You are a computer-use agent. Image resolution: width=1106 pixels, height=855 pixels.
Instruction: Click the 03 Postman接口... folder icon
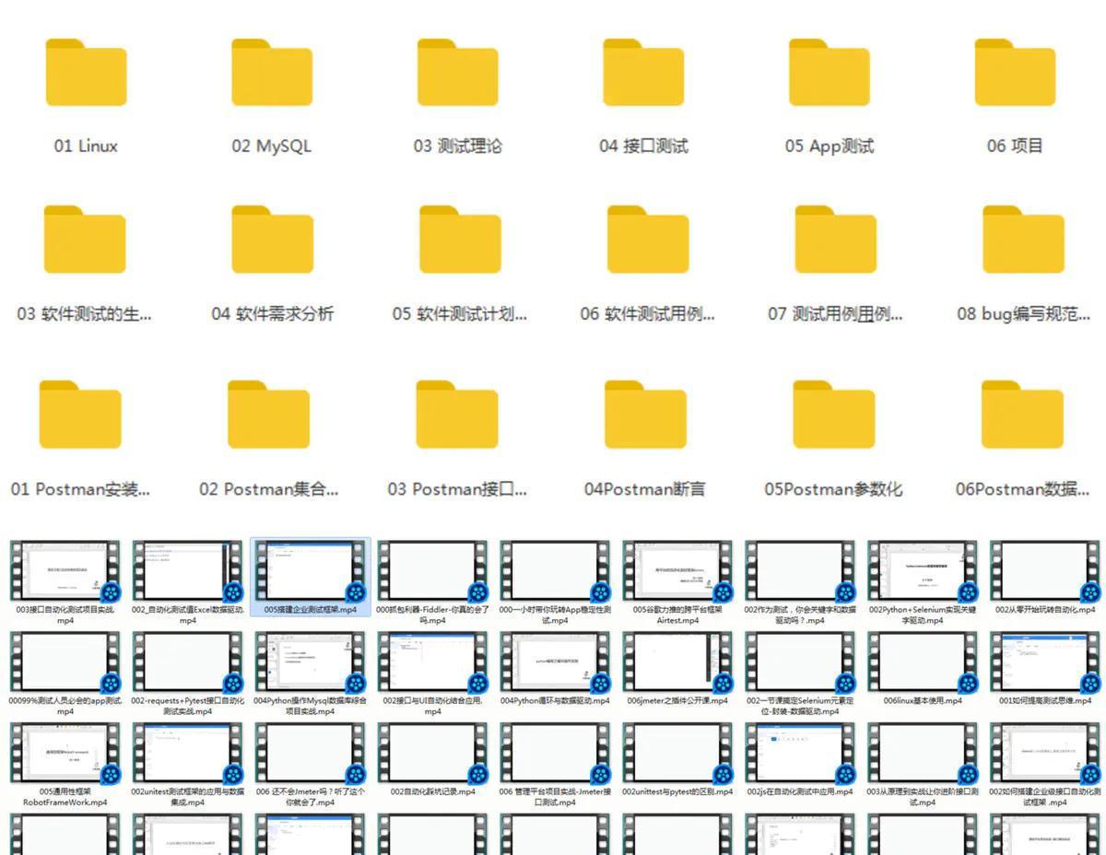(x=457, y=415)
